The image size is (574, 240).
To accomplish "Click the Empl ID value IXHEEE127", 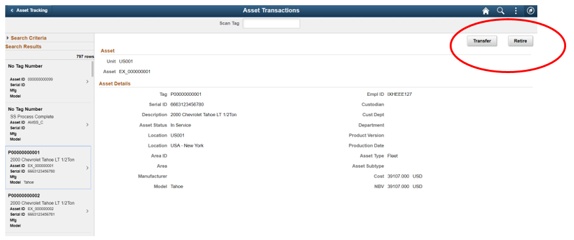I will click(399, 94).
